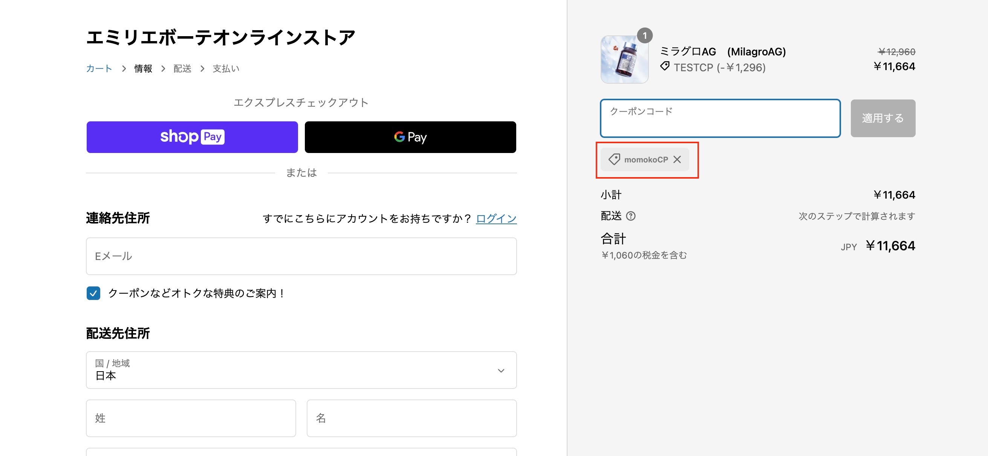Image resolution: width=988 pixels, height=456 pixels.
Task: Pay with the Google Pay button
Action: click(x=410, y=137)
